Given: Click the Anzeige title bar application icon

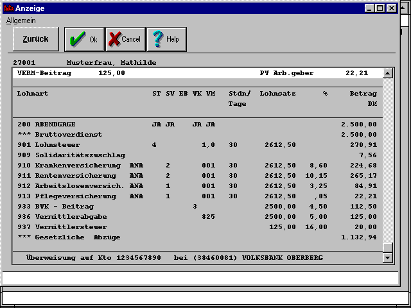Looking at the screenshot, I should coord(8,8).
